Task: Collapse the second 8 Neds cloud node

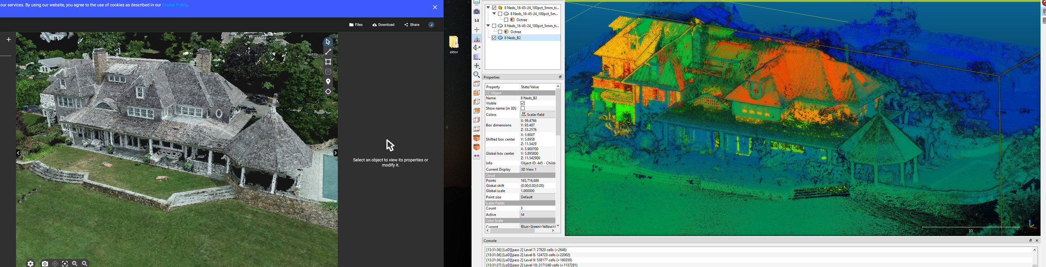Action: [488, 26]
